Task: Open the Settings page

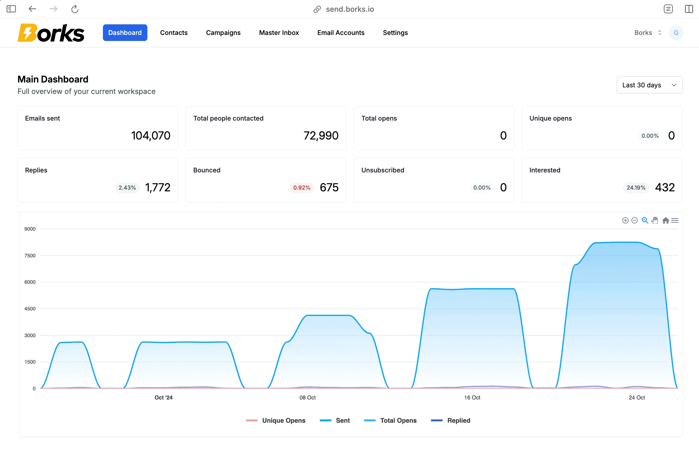Action: 395,33
